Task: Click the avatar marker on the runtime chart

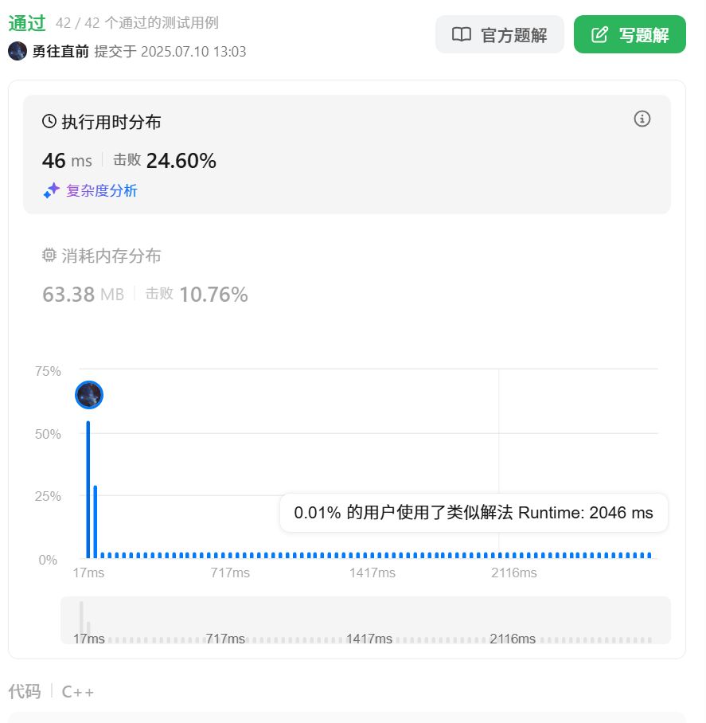Action: tap(88, 395)
